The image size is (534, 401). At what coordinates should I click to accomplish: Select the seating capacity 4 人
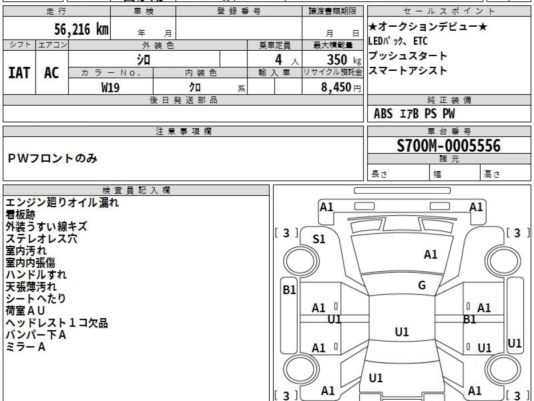tap(287, 60)
